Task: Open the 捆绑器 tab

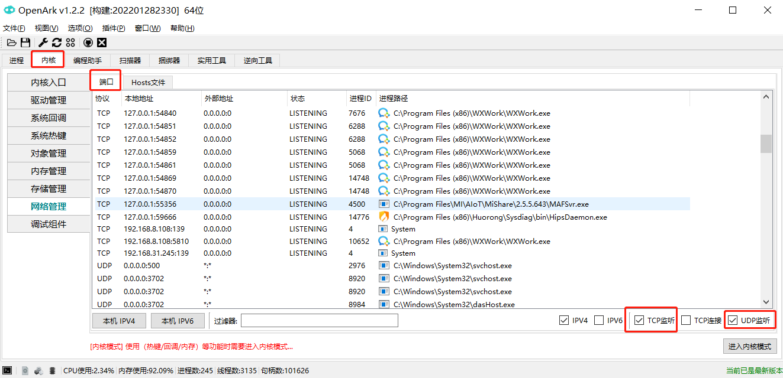Action: [x=169, y=60]
